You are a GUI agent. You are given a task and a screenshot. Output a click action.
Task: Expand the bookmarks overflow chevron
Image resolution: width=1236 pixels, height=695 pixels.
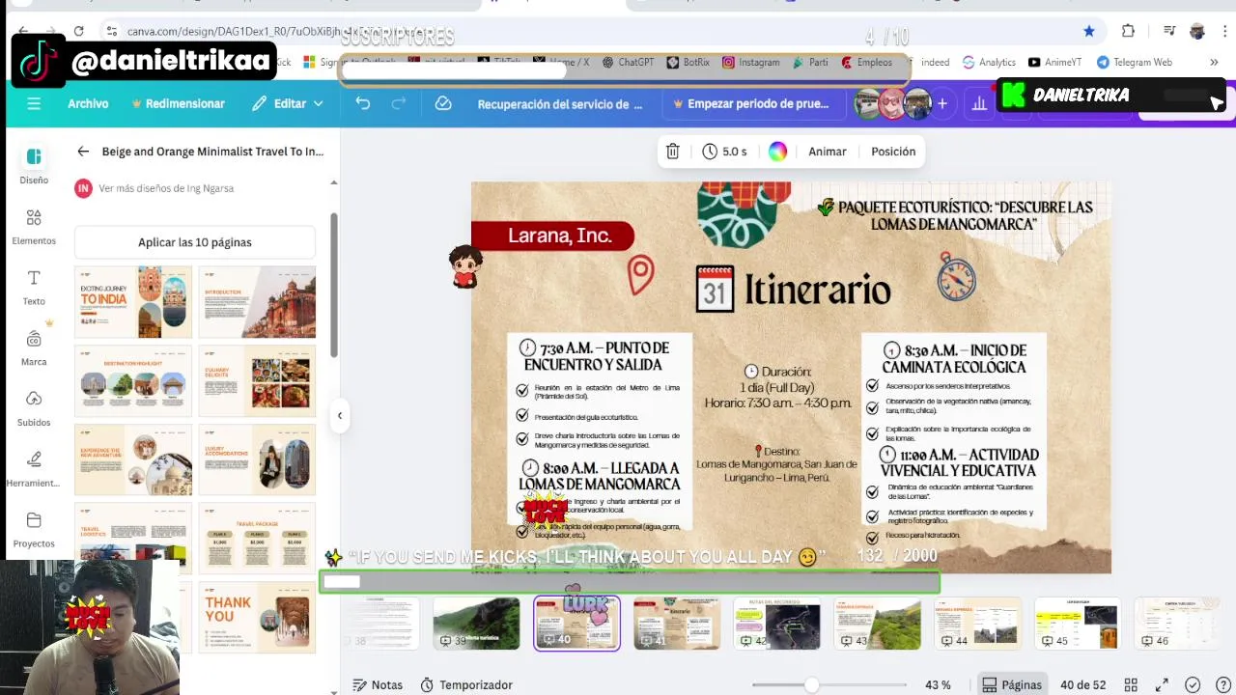click(1214, 62)
